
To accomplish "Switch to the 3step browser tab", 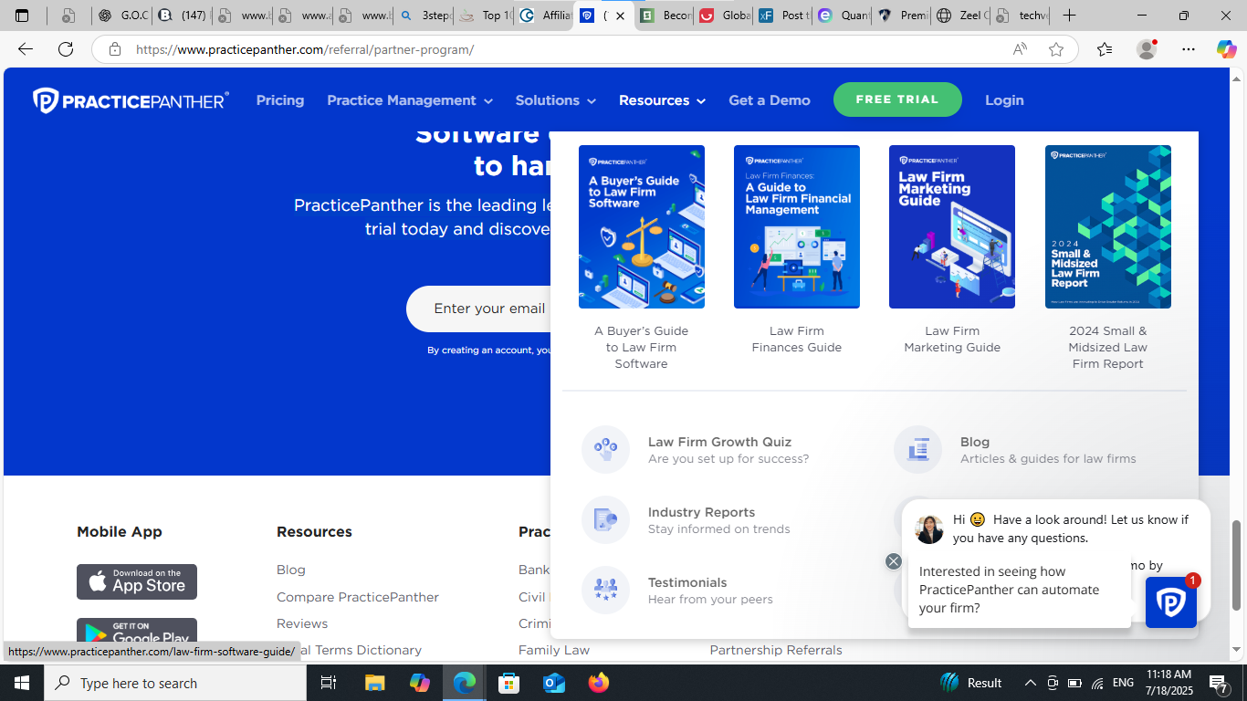I will pos(424,16).
